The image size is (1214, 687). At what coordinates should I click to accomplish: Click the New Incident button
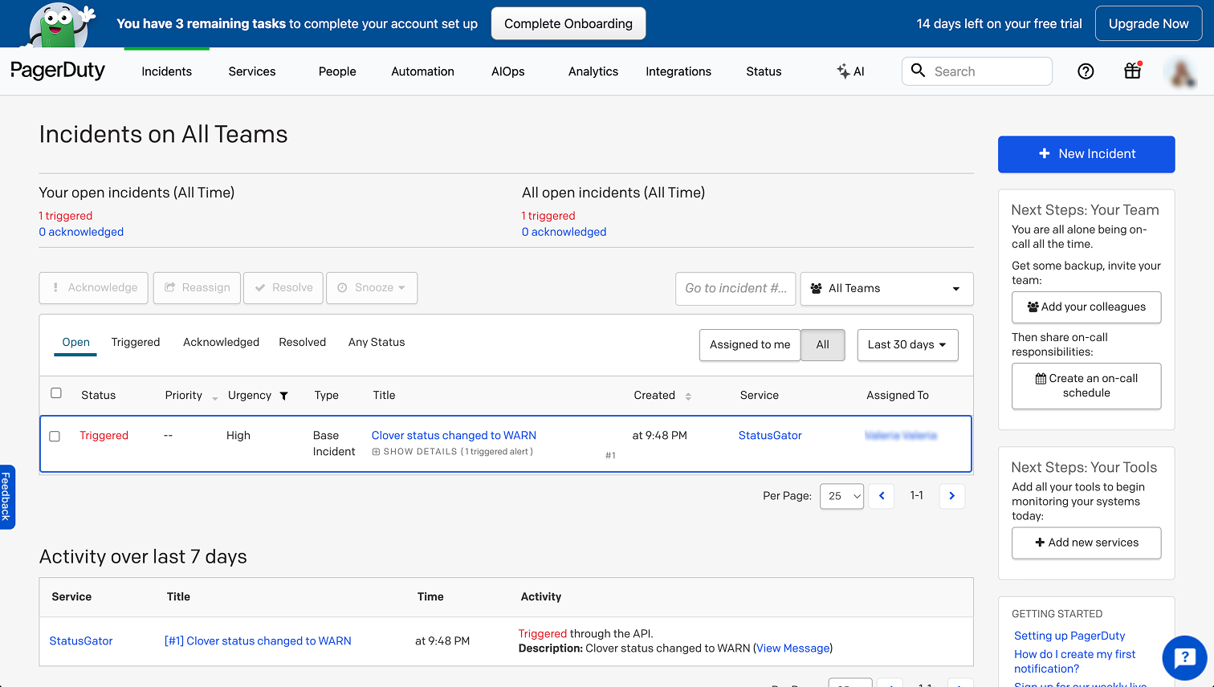pos(1086,154)
